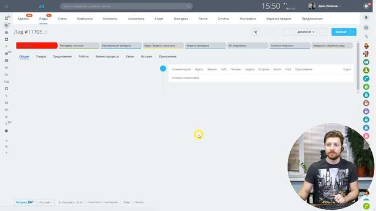Open the teal paper-plane chat icon
The image size is (376, 211).
366,62
